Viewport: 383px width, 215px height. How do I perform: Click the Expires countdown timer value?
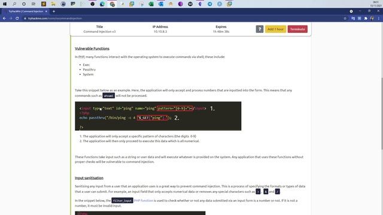[x=221, y=32]
